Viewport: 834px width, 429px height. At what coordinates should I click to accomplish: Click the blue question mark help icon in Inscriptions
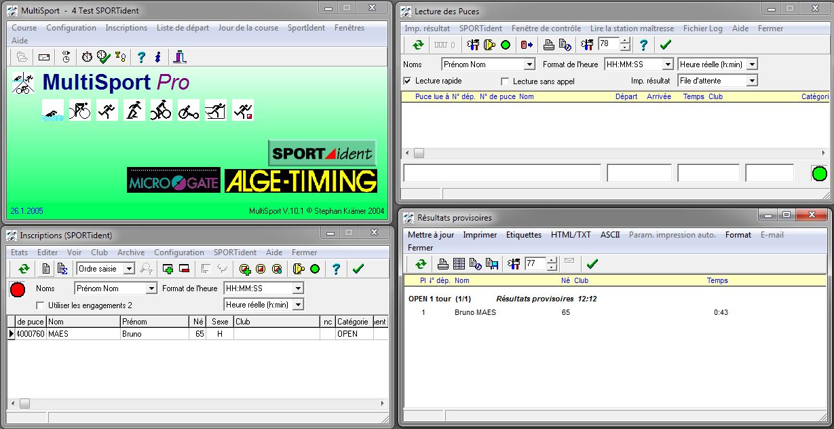[x=336, y=269]
